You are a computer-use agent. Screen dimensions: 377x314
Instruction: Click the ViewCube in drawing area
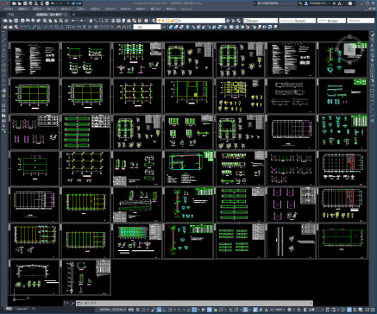[350, 49]
